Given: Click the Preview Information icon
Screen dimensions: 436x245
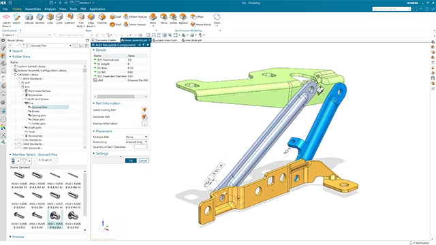Looking at the screenshot, I should pyautogui.click(x=144, y=124).
